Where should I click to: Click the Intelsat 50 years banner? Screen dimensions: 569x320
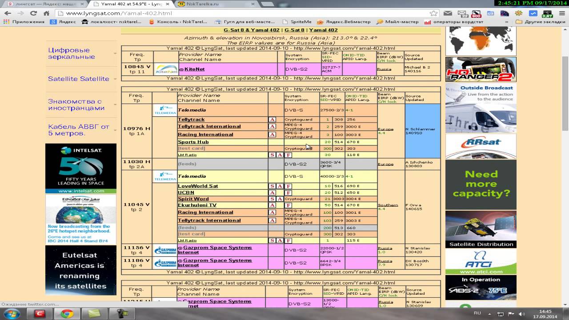click(x=81, y=168)
